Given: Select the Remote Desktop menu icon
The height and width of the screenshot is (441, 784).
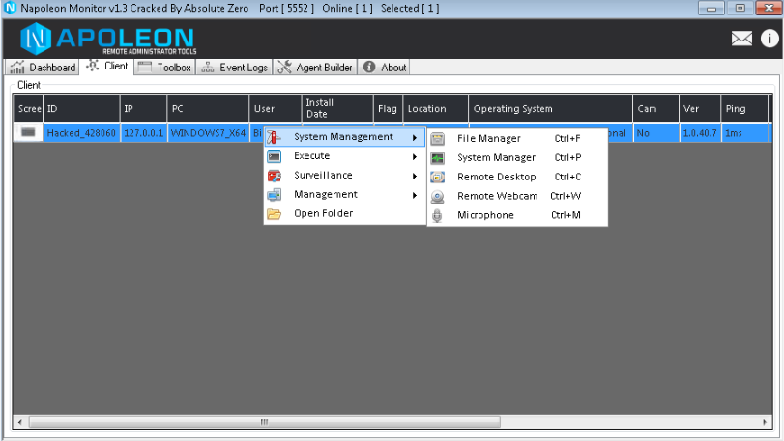Looking at the screenshot, I should [x=438, y=178].
